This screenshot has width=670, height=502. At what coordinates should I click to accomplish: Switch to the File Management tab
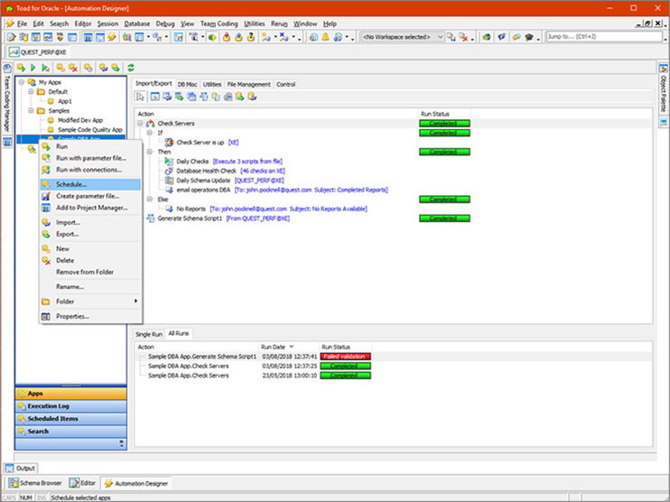(248, 84)
